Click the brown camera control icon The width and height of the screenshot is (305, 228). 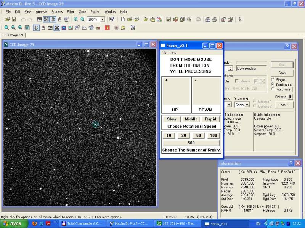pos(98,28)
